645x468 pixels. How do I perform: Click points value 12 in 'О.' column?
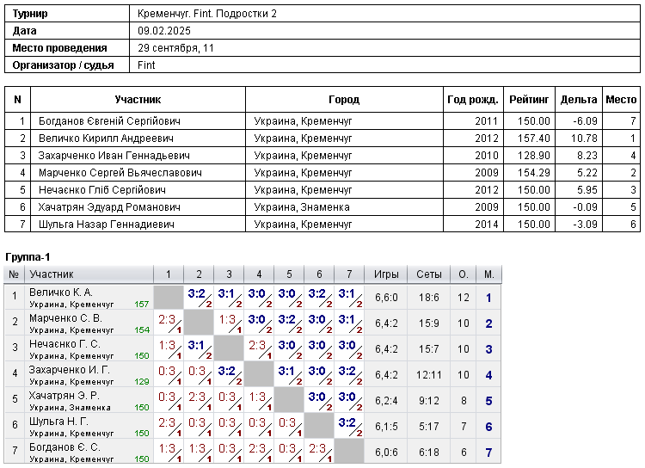[464, 298]
